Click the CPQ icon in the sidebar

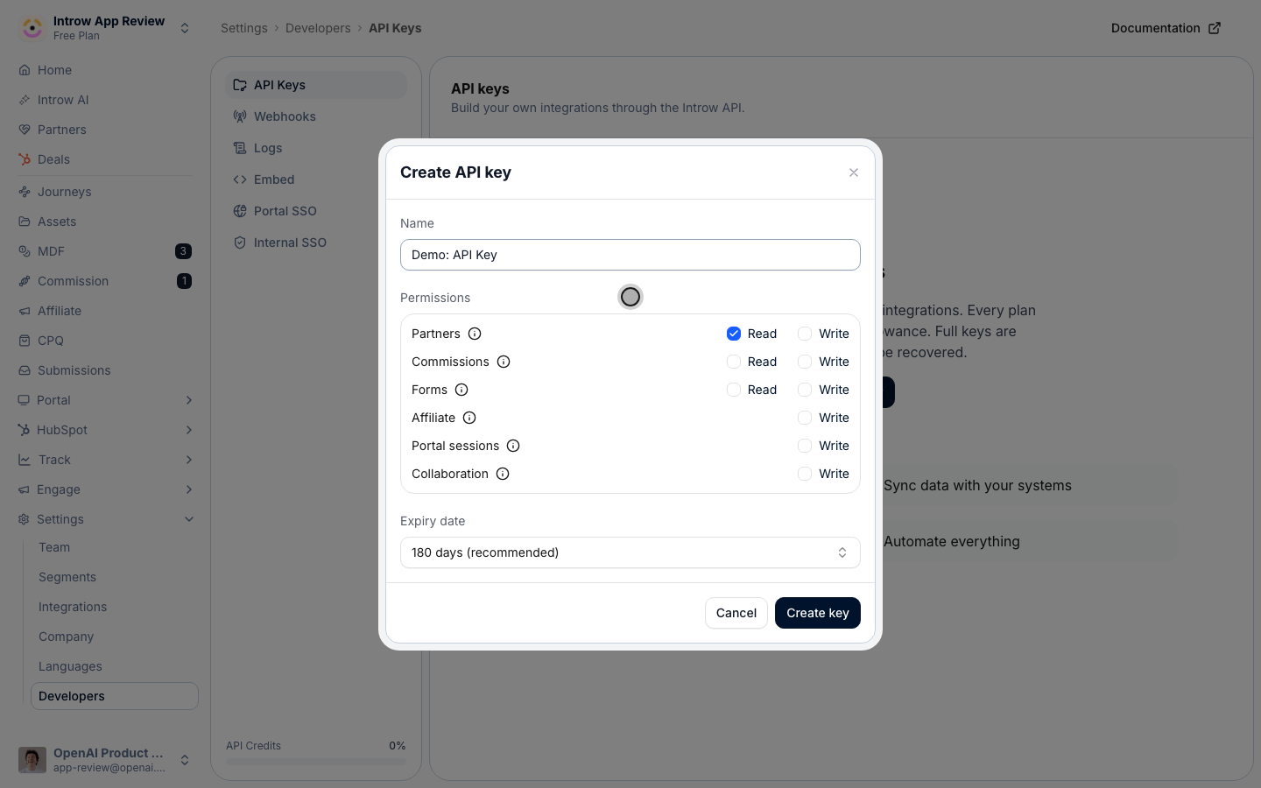click(25, 341)
